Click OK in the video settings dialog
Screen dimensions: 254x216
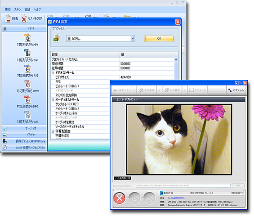coord(159,39)
